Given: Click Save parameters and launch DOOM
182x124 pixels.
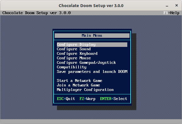Looking at the screenshot, I should (x=92, y=71).
